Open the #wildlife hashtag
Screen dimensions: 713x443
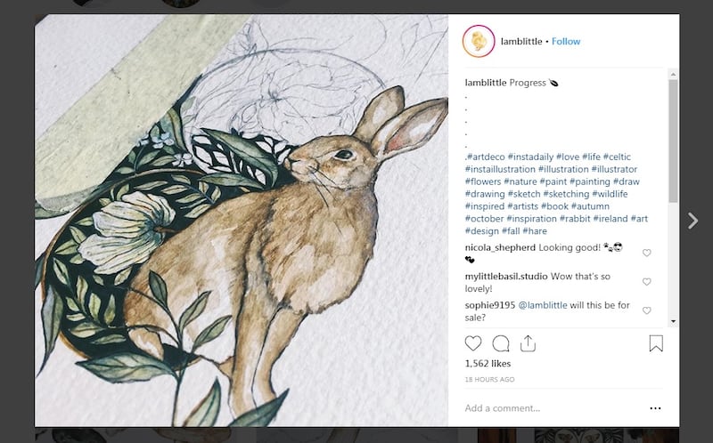pyautogui.click(x=610, y=194)
